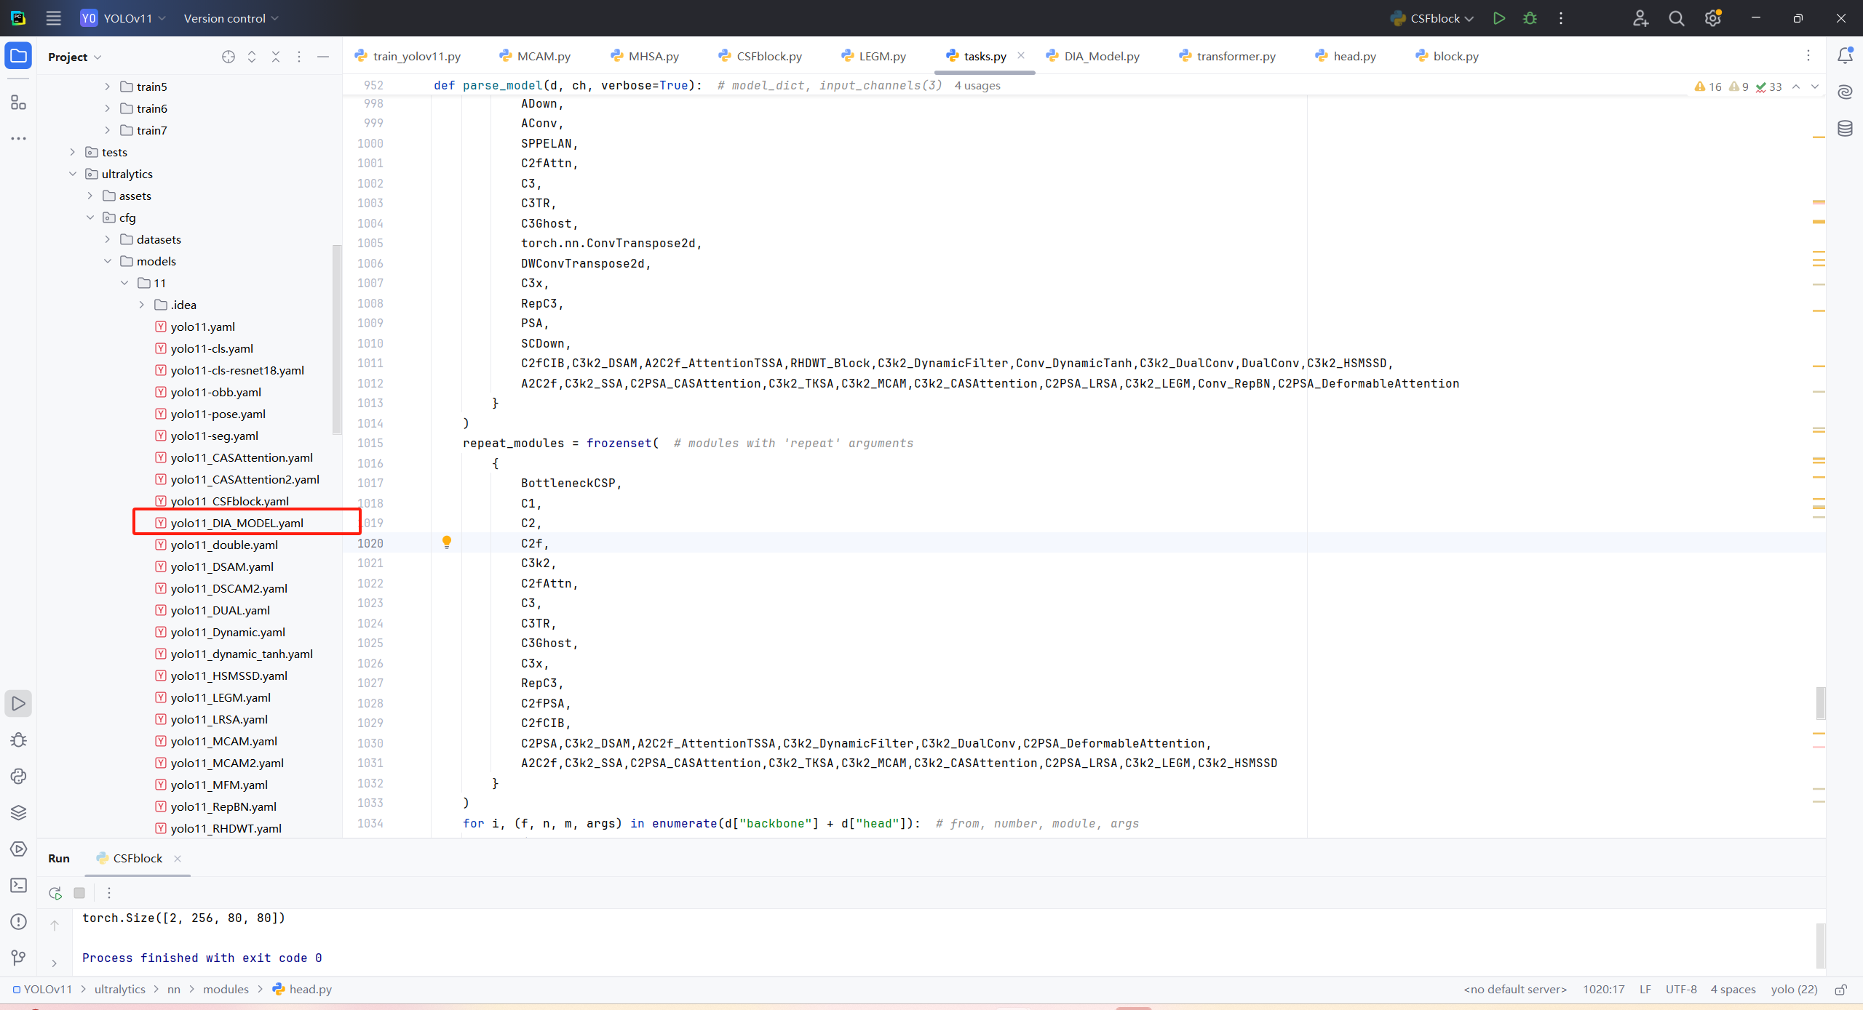Collapse the ultralytics folder
Image resolution: width=1863 pixels, height=1010 pixels.
73,174
